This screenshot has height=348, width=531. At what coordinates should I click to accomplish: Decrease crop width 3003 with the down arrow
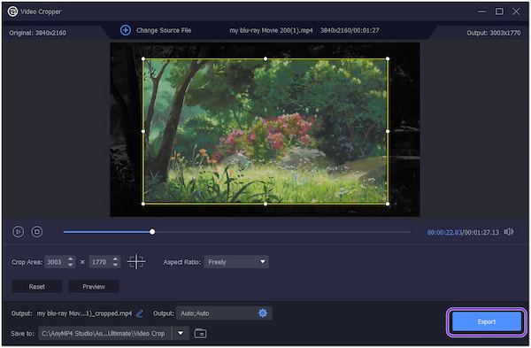(71, 265)
